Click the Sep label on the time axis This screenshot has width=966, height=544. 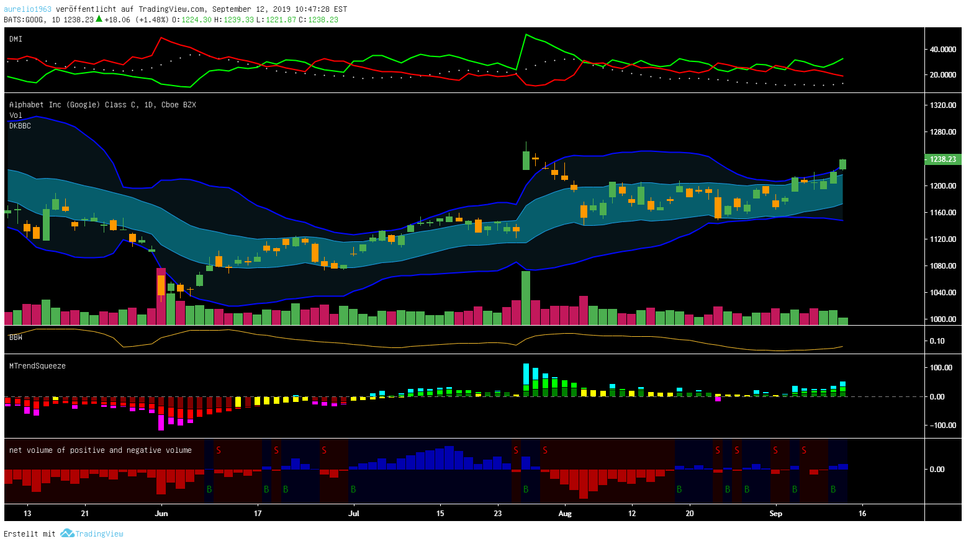[x=775, y=514]
